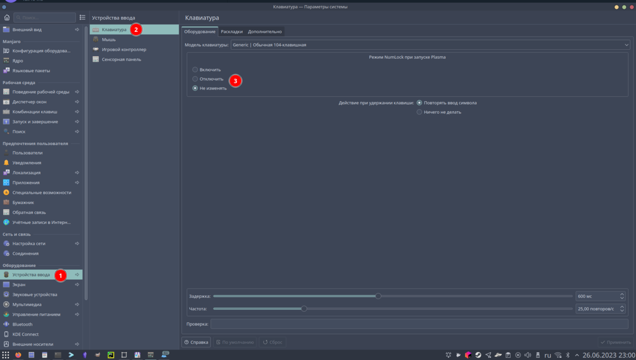This screenshot has height=360, width=636.
Task: Open the KDE Connect settings category
Action: (41, 334)
